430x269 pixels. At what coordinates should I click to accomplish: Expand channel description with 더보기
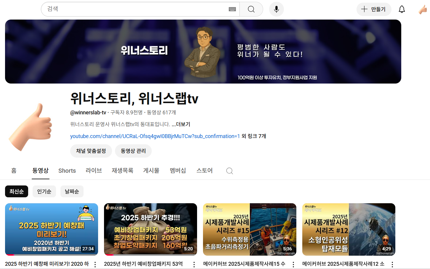pyautogui.click(x=181, y=124)
